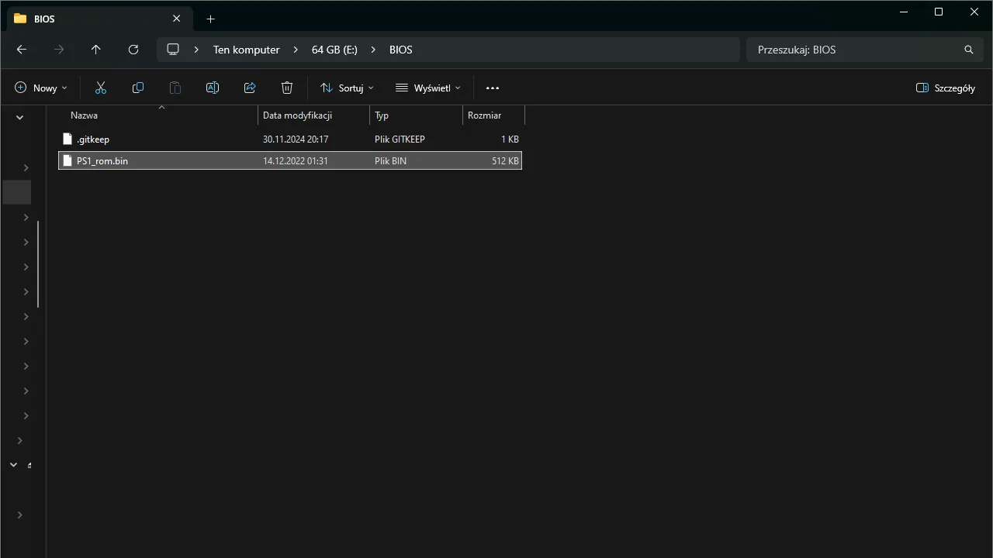Click the Share icon
The width and height of the screenshot is (993, 558).
tap(250, 88)
